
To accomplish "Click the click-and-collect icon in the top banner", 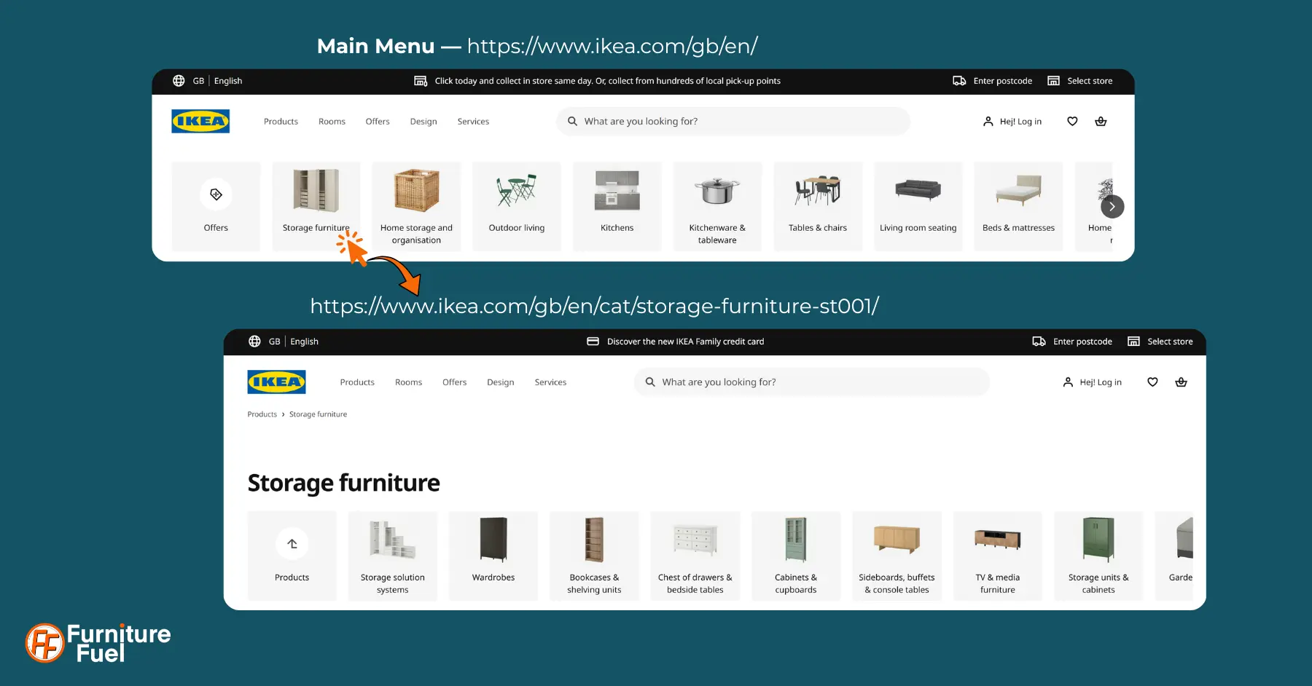I will point(421,81).
